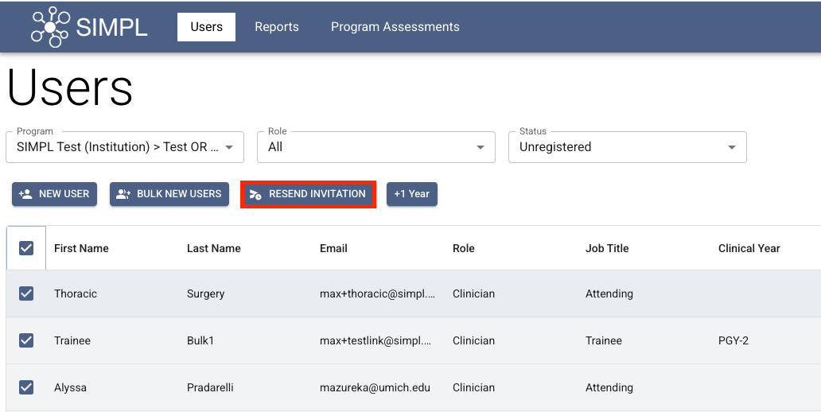821x412 pixels.
Task: Click Clinician role in Pradarelli row
Action: coord(474,388)
